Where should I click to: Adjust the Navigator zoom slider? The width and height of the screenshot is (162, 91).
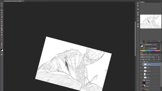(151, 41)
